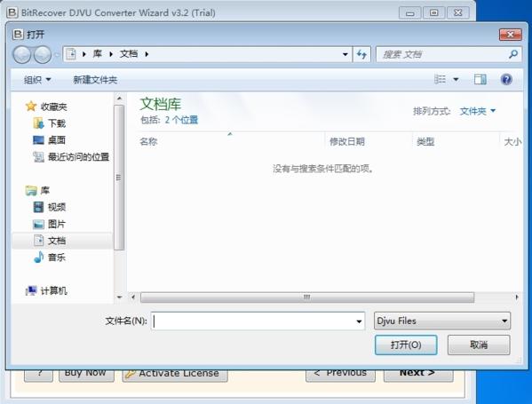Select the 音乐 library icon

[38, 257]
